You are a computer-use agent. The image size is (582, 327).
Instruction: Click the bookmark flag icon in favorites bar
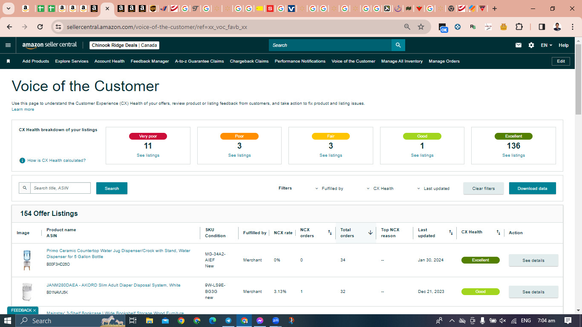tap(8, 61)
